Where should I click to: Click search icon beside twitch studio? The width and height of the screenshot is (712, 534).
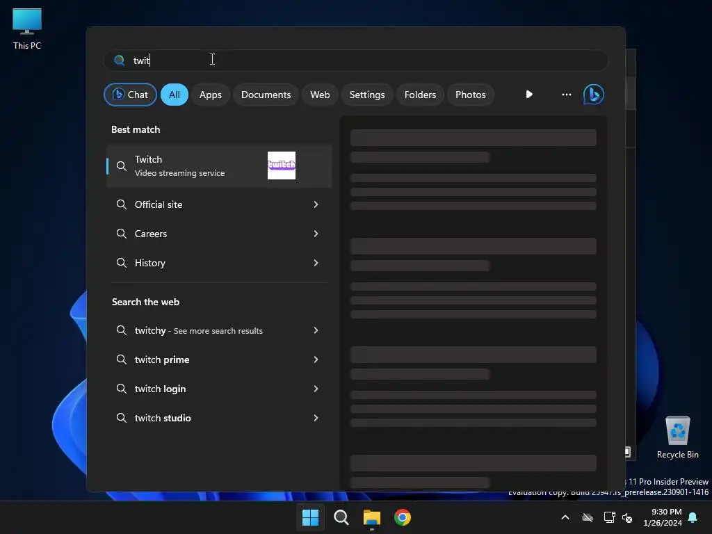pyautogui.click(x=121, y=417)
